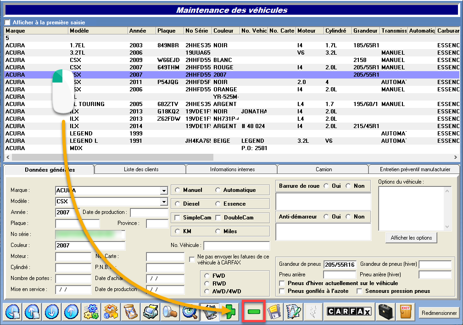Screen dimensions: 463x325
Task: Click the blue down-arrow with page icon
Action: pos(13,311)
